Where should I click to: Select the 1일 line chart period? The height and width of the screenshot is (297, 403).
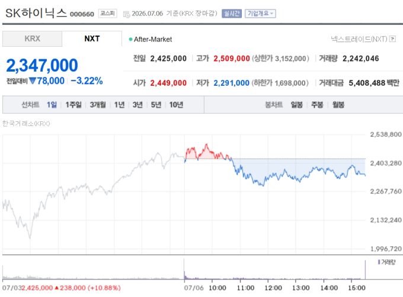click(x=52, y=105)
